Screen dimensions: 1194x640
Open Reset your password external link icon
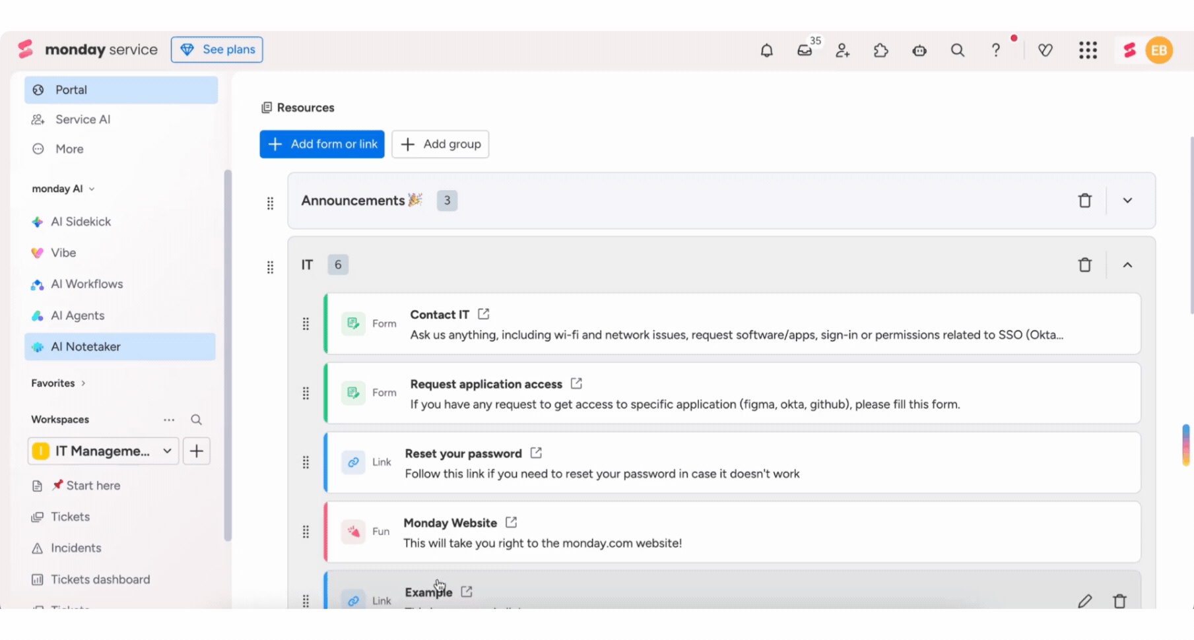(x=536, y=453)
